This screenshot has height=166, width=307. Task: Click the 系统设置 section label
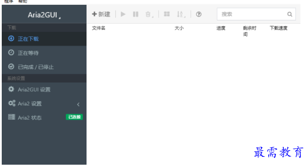pos(16,78)
